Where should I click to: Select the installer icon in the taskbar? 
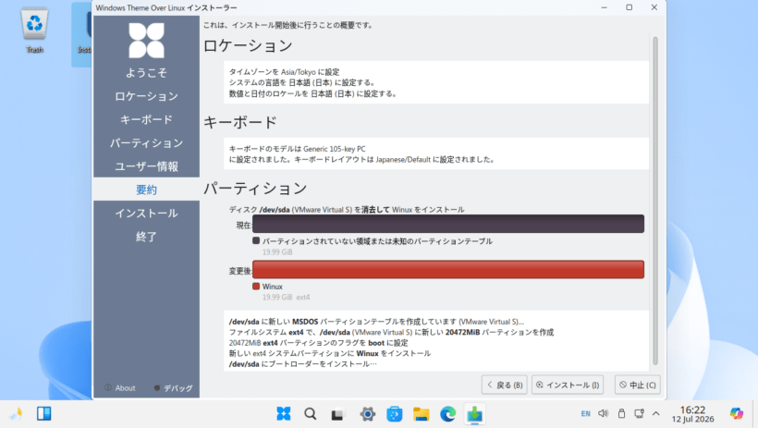475,414
